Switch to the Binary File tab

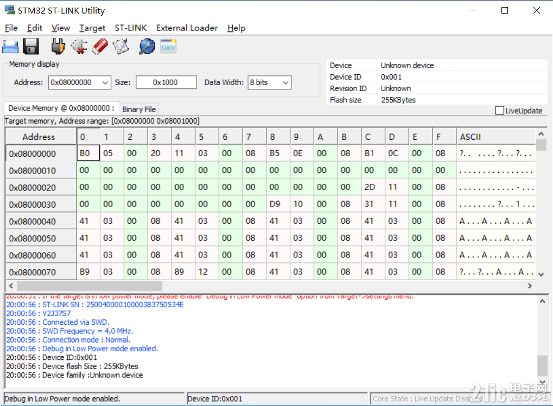click(x=139, y=109)
